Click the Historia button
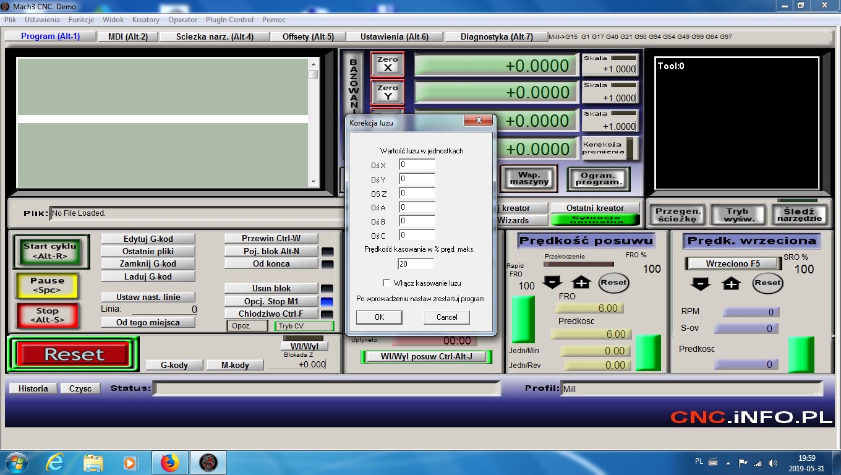 pos(33,388)
